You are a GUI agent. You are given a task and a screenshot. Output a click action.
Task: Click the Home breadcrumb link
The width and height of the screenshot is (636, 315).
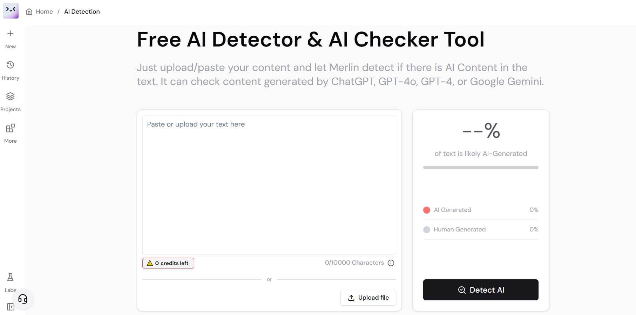pos(44,12)
